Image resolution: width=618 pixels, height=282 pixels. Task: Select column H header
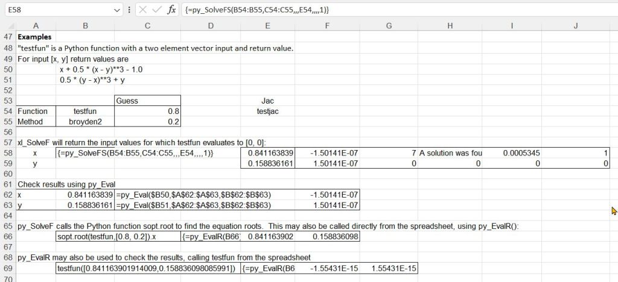[x=450, y=25]
